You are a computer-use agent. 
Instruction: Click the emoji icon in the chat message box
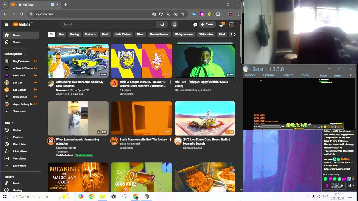341,186
